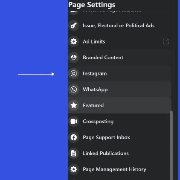Click the Facebook logo icon for Support Inbox

coord(74,137)
